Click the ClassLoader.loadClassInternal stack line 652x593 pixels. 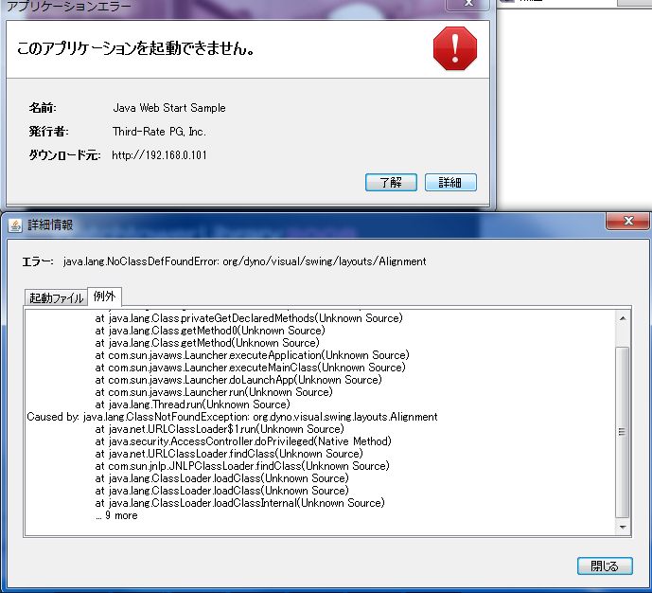pos(240,503)
